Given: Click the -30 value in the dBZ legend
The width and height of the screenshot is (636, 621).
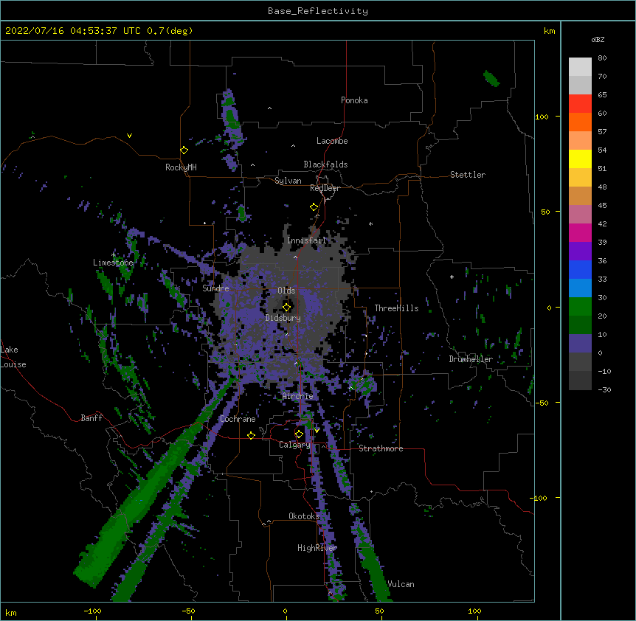Looking at the screenshot, I should [604, 390].
